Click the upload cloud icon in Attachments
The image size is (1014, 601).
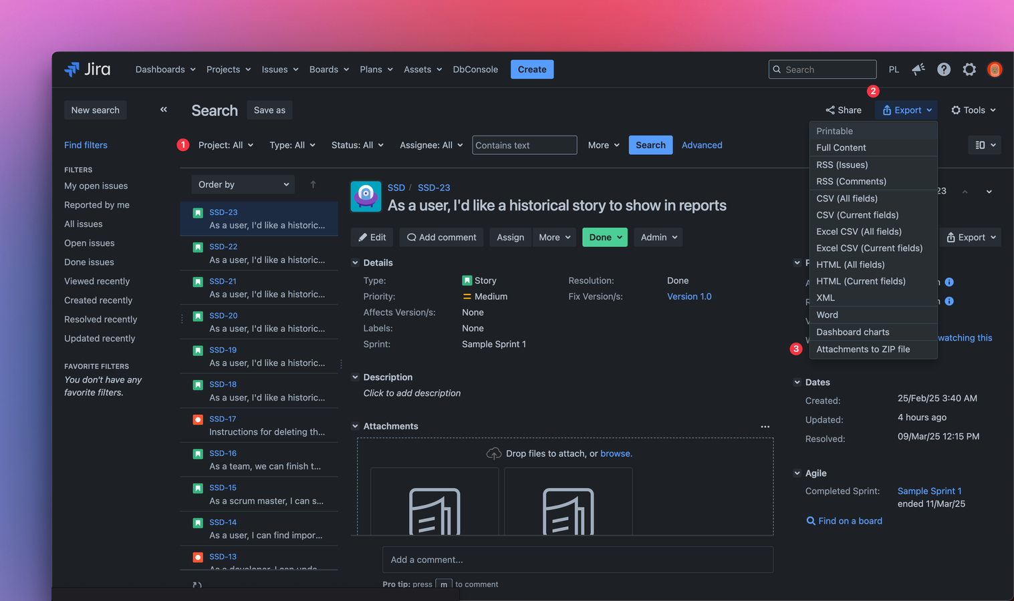493,453
